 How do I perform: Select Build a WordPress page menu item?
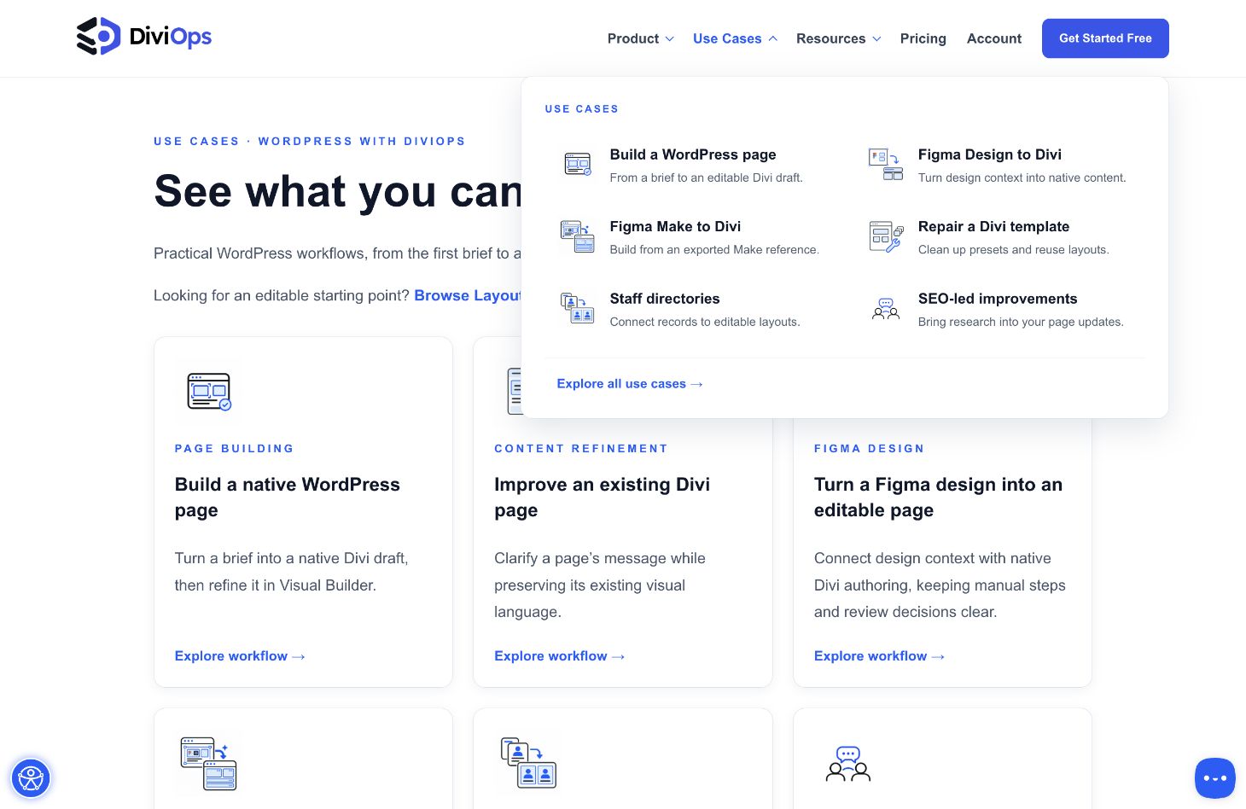(x=692, y=165)
